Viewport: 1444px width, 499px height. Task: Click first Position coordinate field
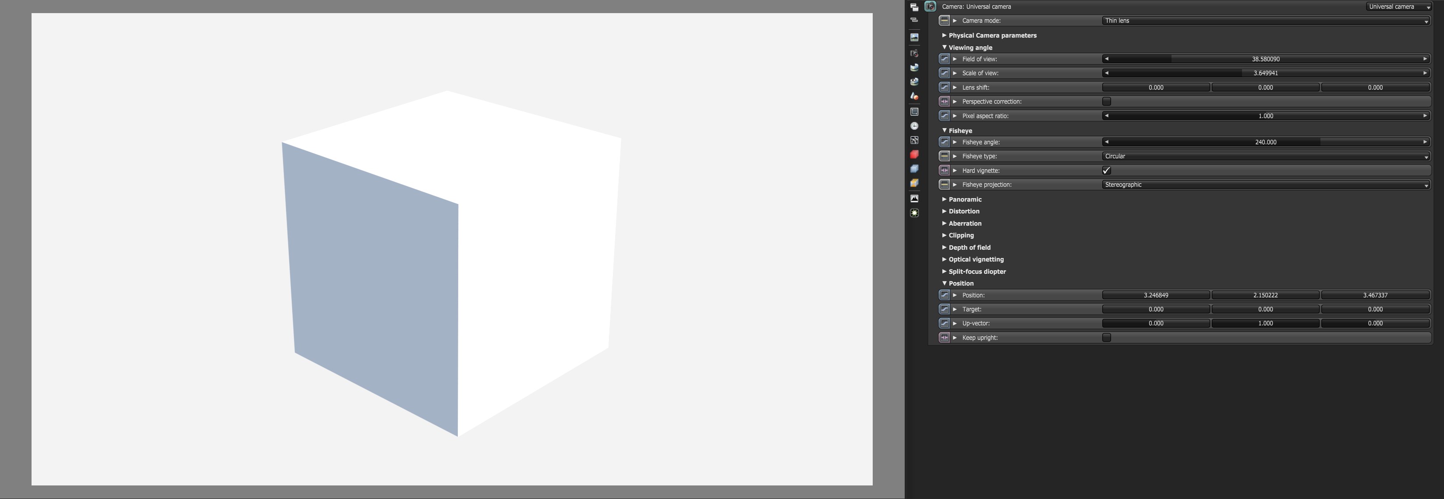[x=1155, y=295]
